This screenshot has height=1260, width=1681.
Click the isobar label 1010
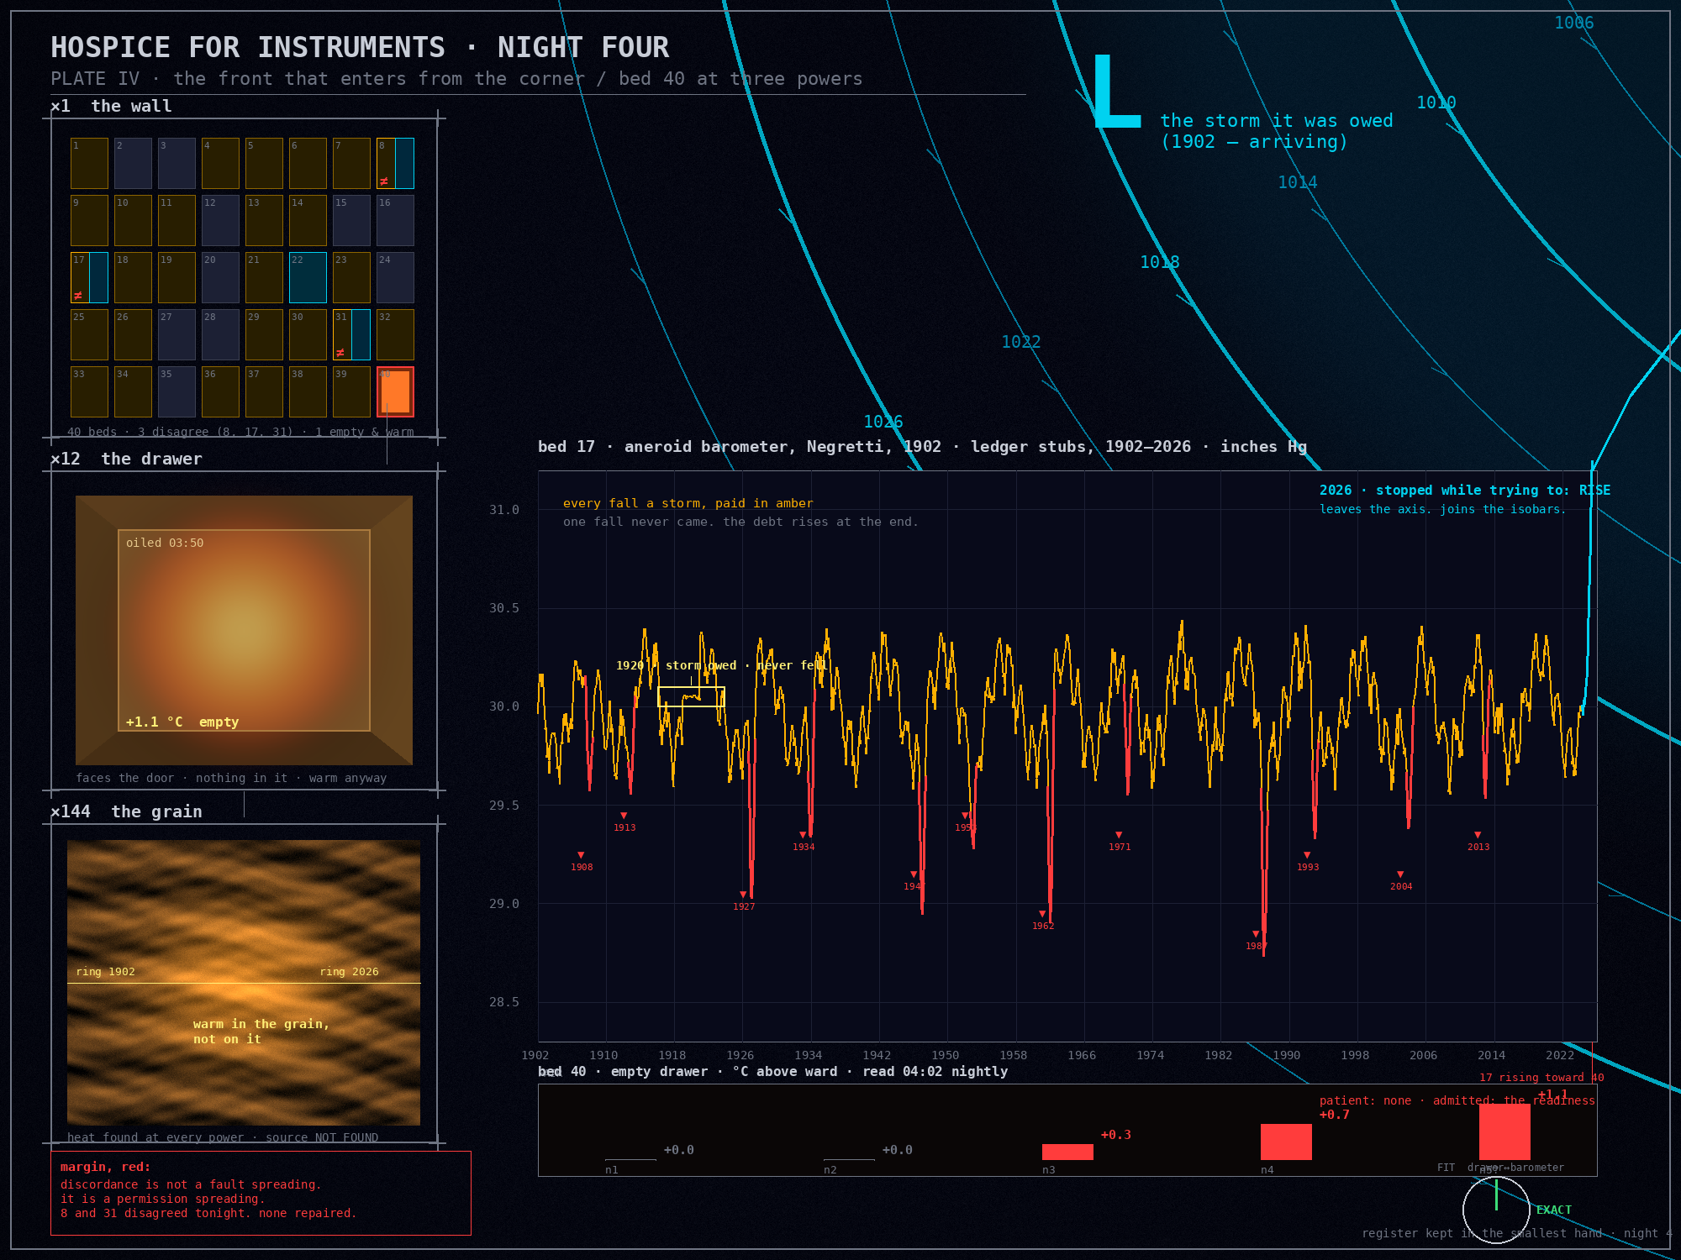coord(1436,102)
